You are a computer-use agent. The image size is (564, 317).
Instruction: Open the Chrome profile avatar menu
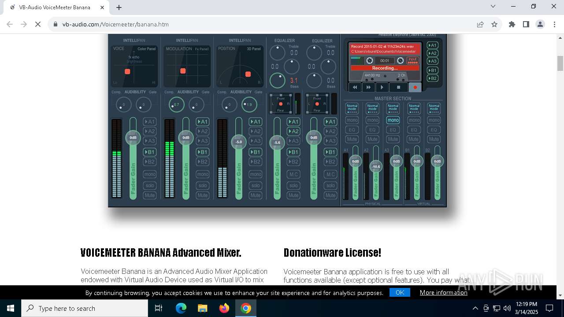pos(540,24)
